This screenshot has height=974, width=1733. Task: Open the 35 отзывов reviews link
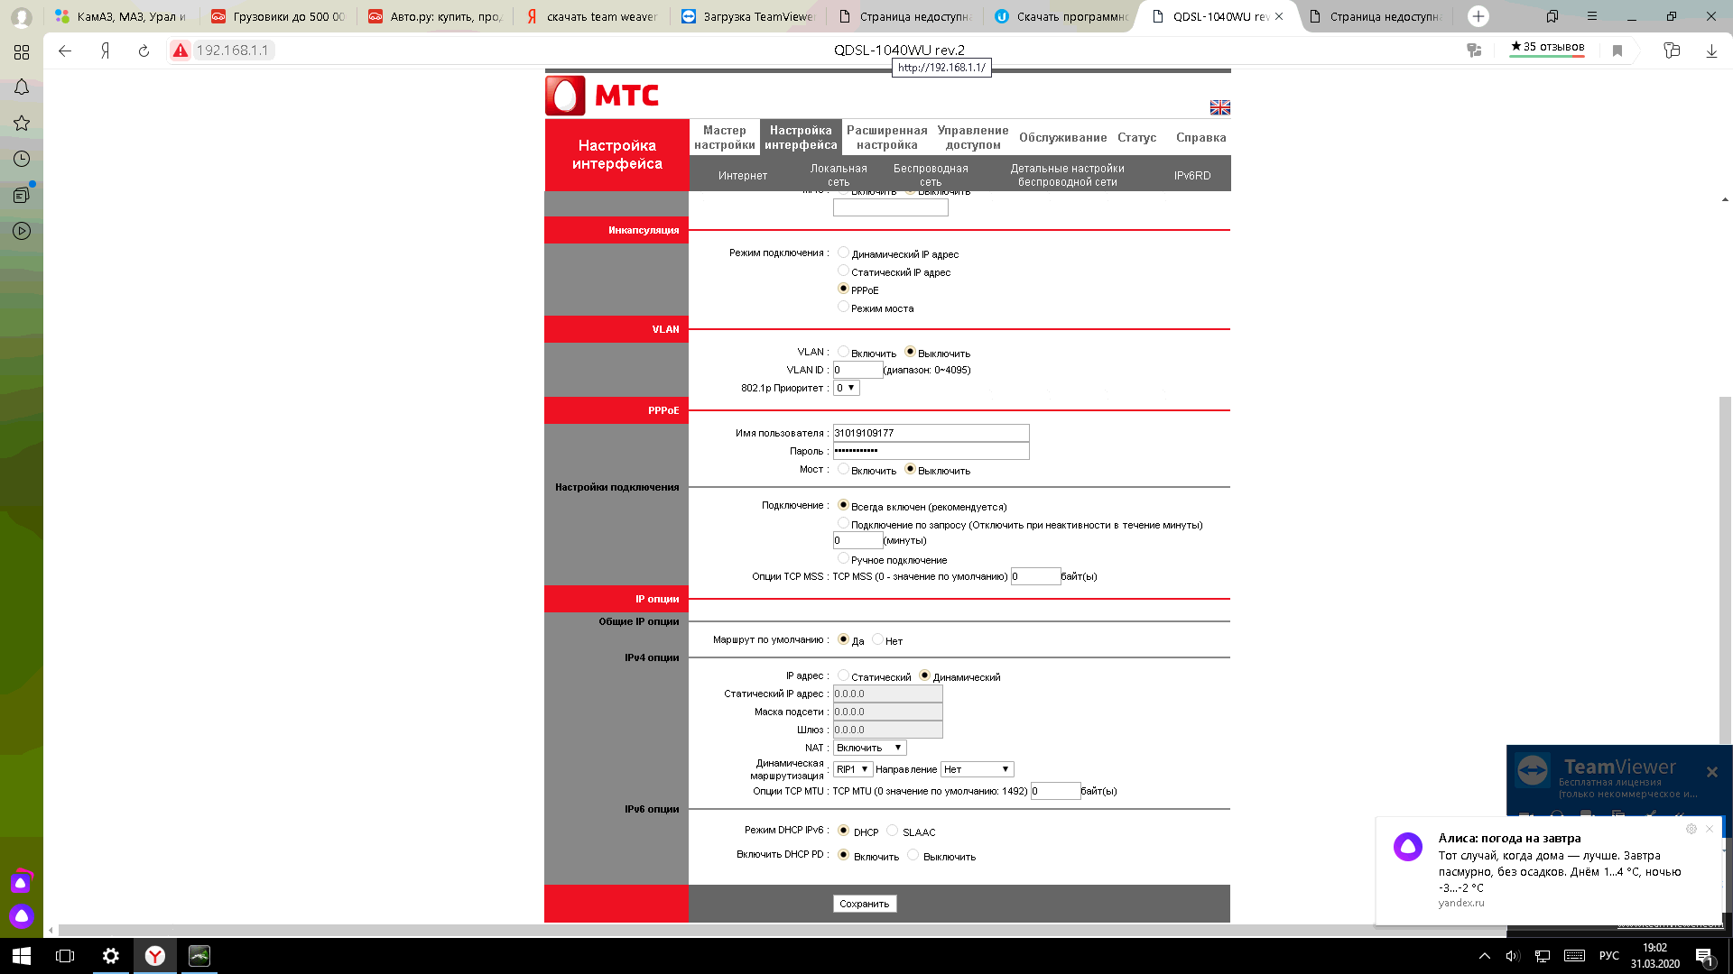[1547, 47]
